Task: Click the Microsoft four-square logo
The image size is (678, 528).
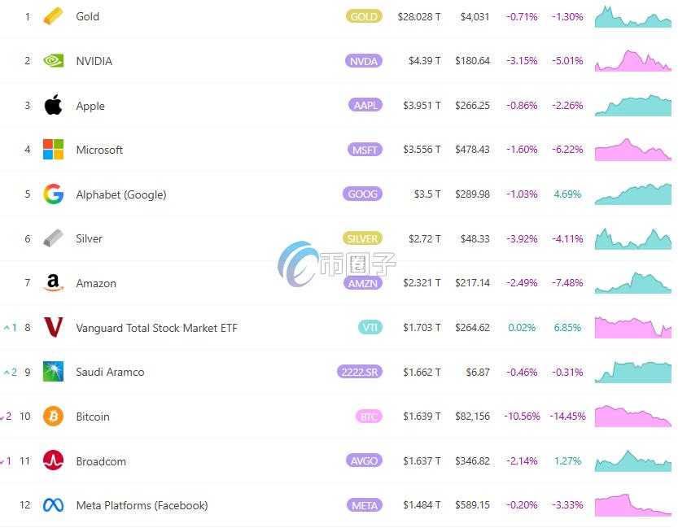Action: [x=53, y=150]
